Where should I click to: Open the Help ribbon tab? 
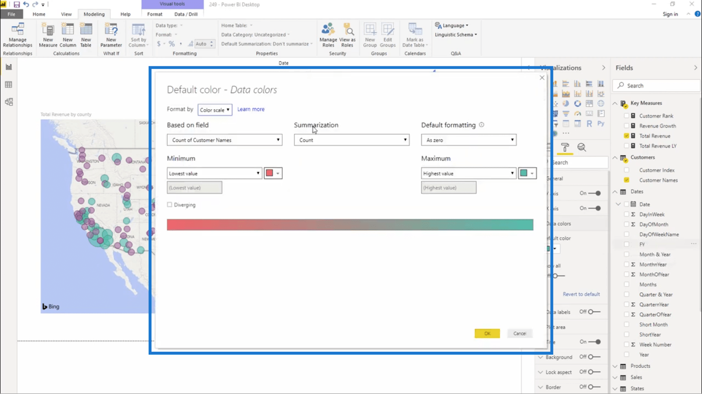point(125,14)
